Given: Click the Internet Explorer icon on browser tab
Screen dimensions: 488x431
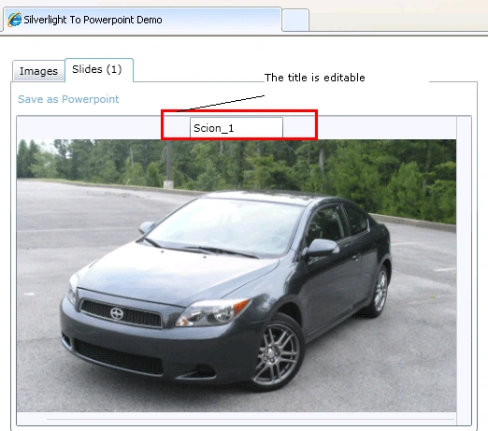Looking at the screenshot, I should tap(14, 20).
